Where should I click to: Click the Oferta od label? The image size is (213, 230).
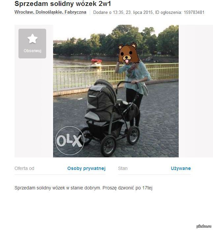click(24, 168)
